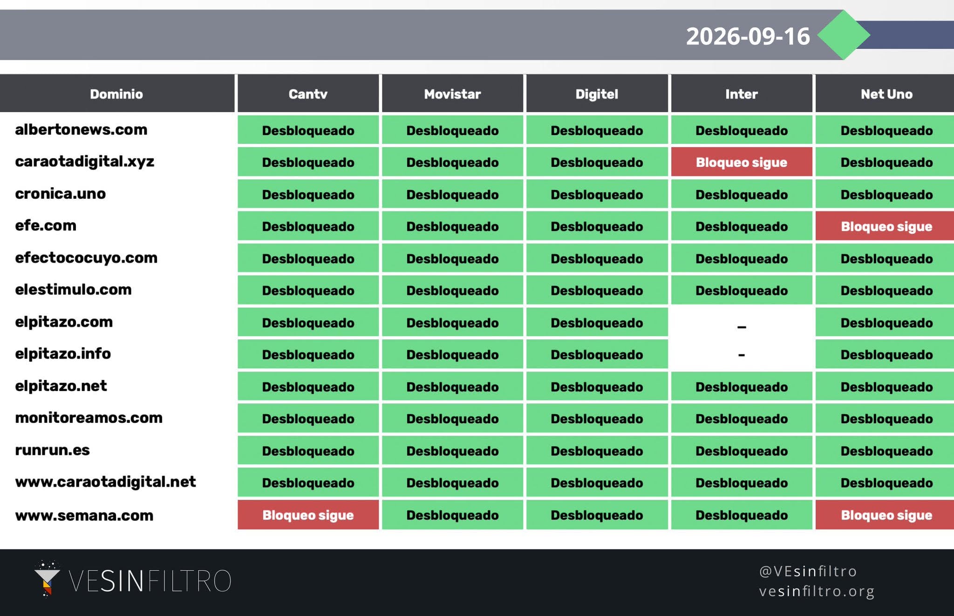The image size is (954, 616).
Task: Click the www.caraotadigital.net domain name
Action: [x=105, y=482]
